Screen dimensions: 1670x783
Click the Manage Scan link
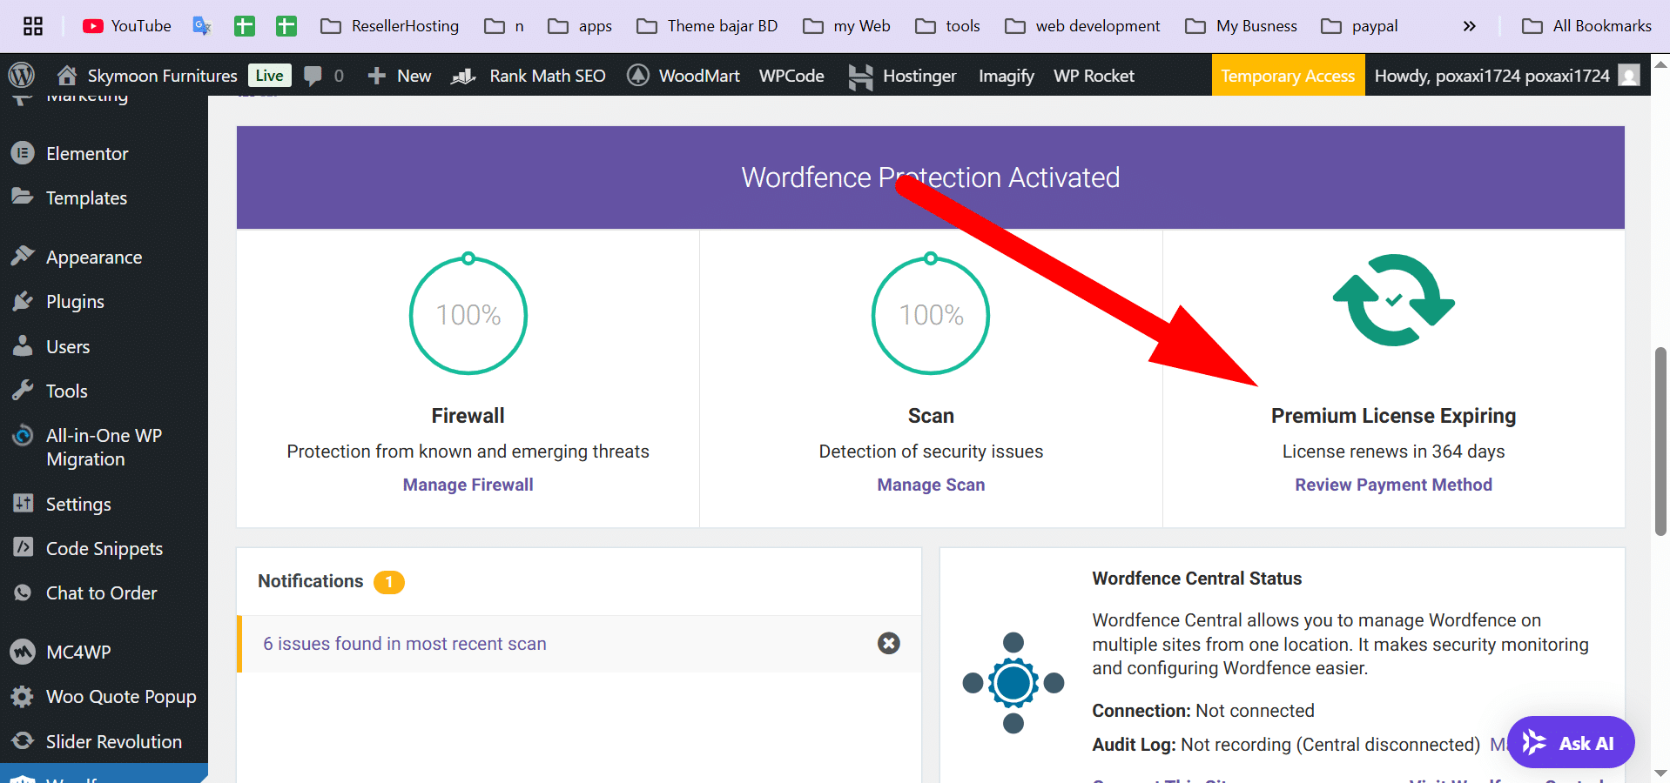[x=931, y=485]
